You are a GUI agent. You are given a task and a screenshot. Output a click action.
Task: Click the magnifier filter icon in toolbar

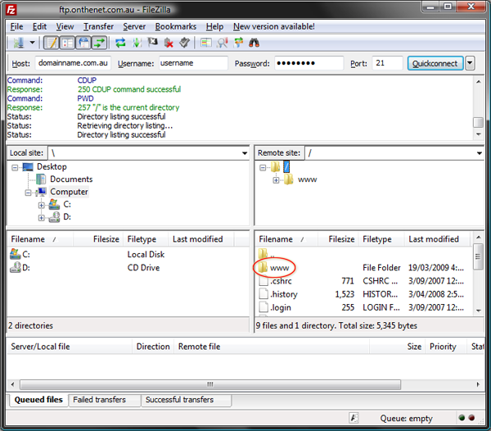[x=222, y=43]
